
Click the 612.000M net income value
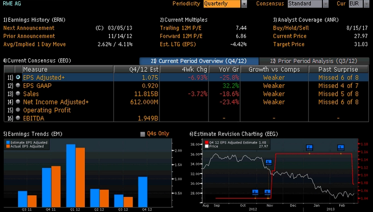coord(144,102)
